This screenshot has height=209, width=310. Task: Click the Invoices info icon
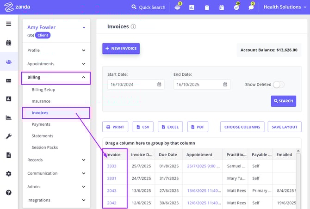click(x=133, y=27)
